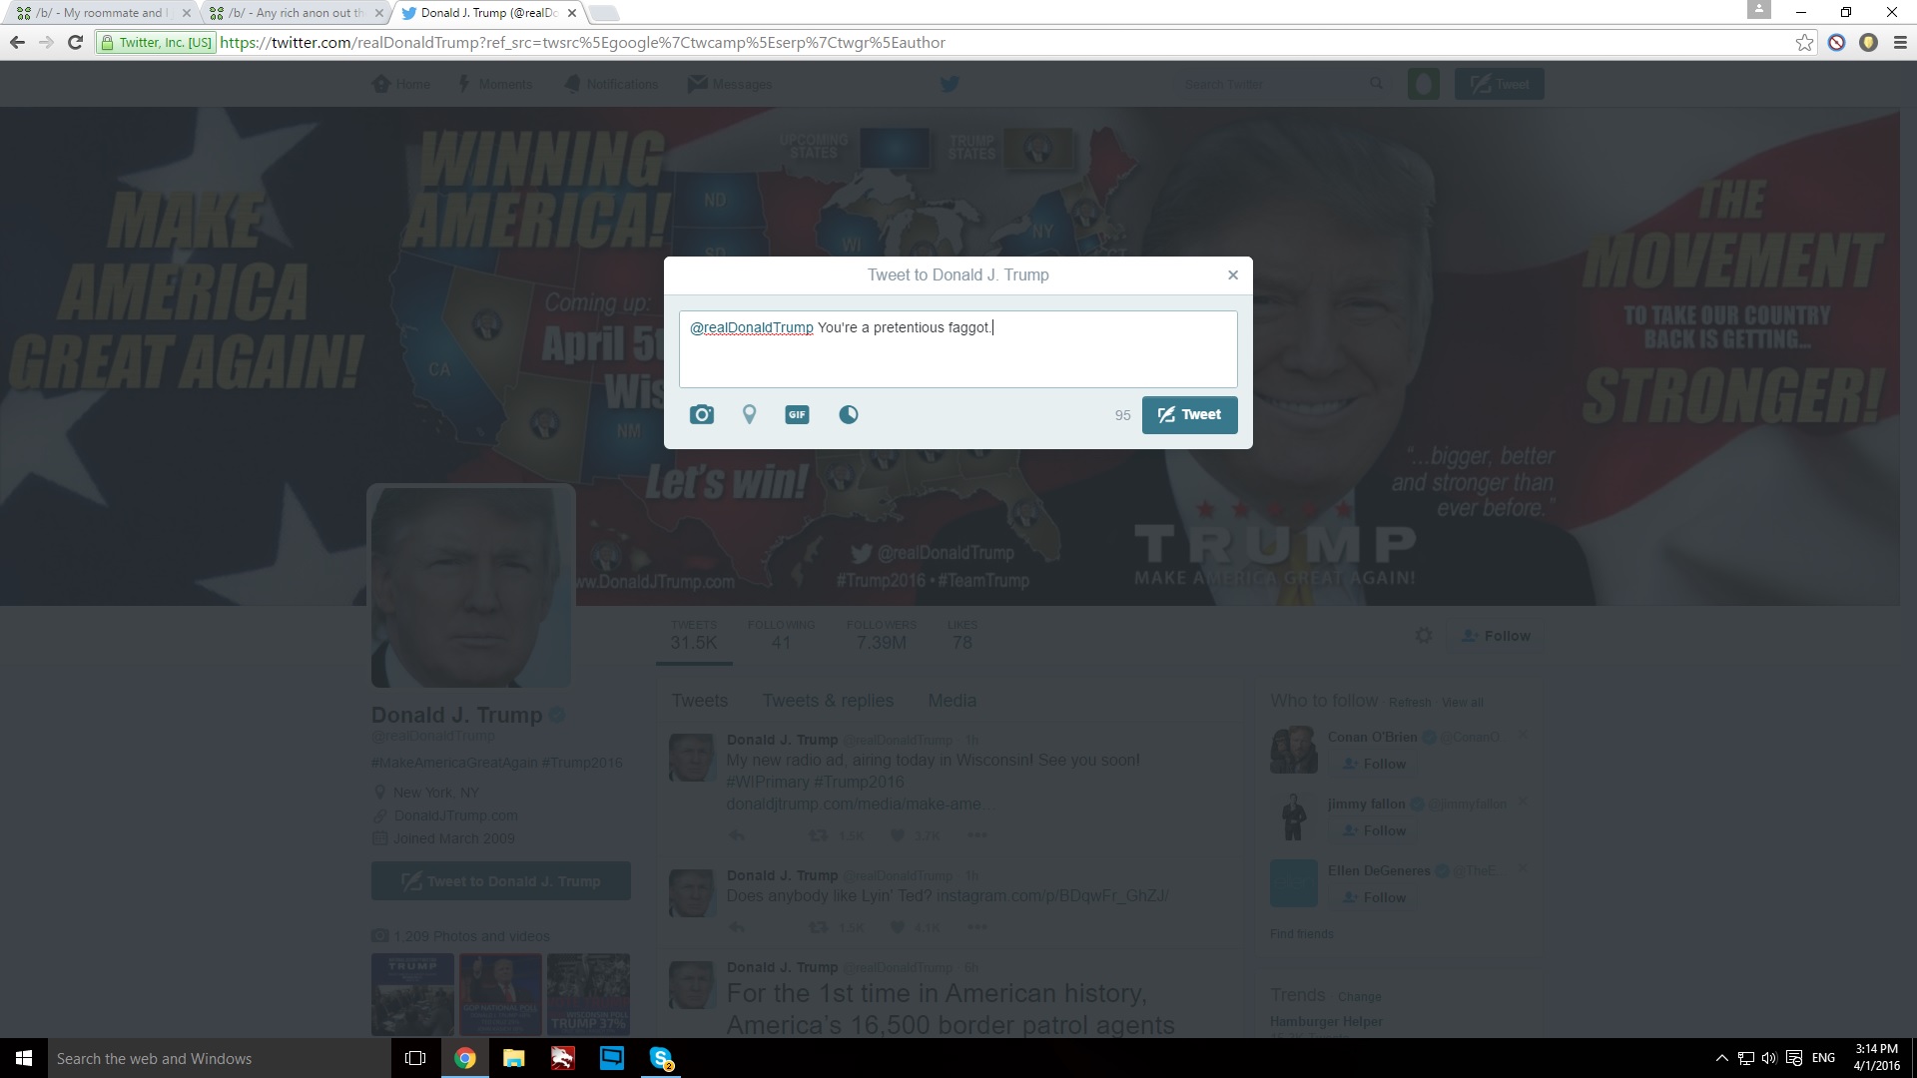
Task: Select the Tweets & replies tab
Action: click(x=828, y=701)
